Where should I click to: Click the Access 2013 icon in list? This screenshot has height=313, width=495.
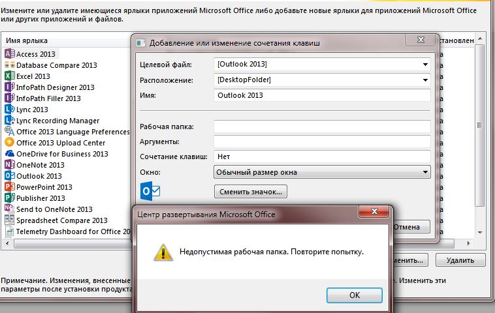point(9,54)
